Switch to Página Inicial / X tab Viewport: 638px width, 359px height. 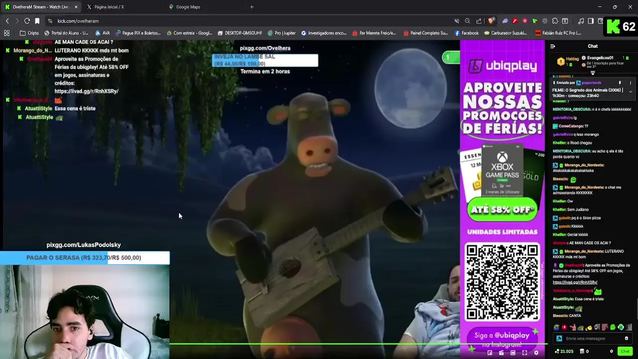point(109,7)
